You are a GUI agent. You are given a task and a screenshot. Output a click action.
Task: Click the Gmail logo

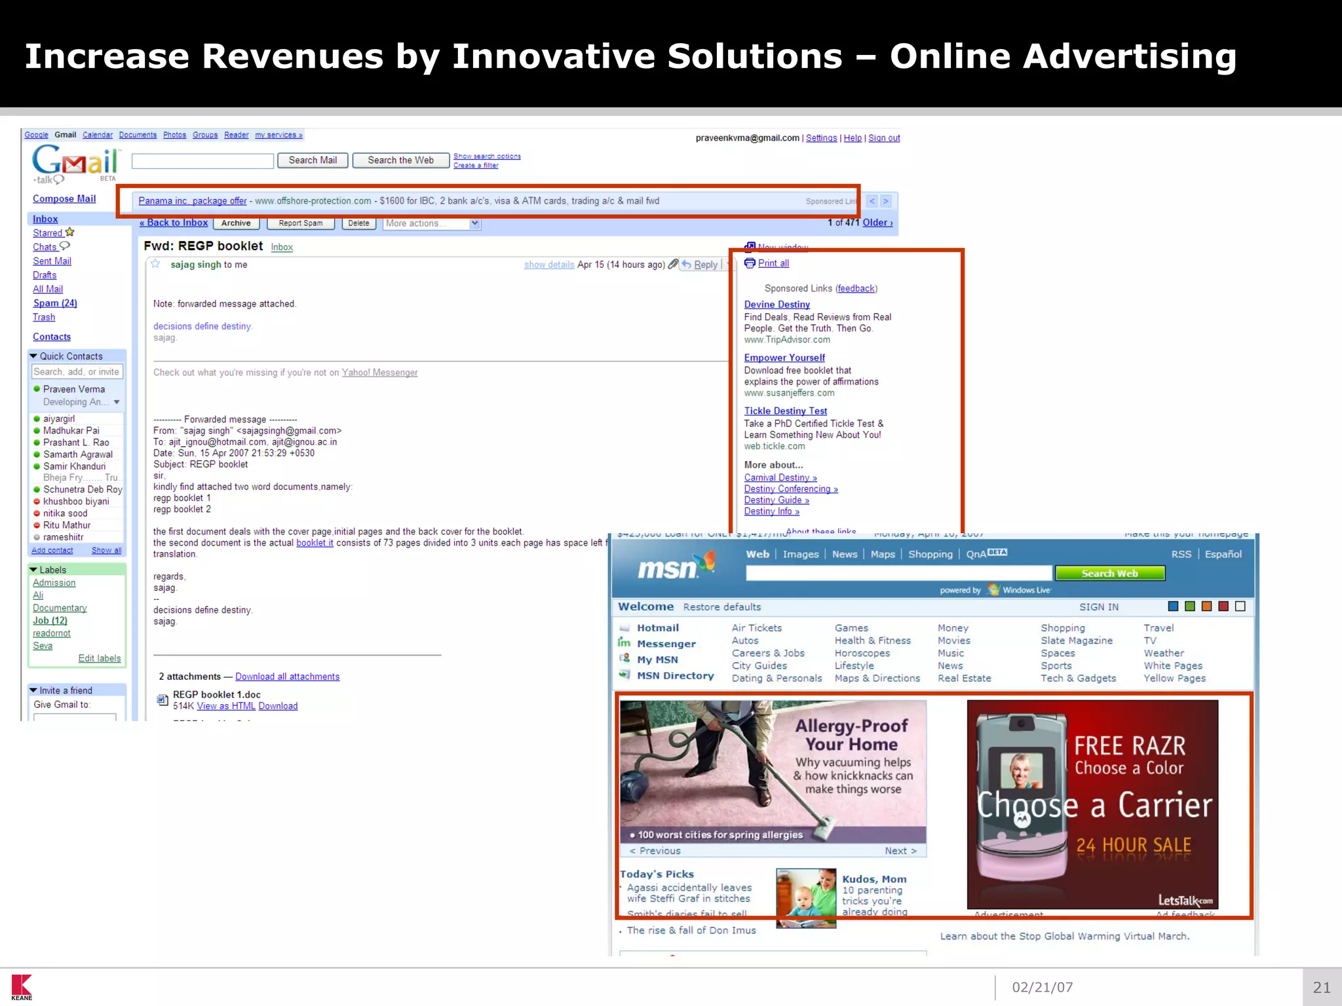pos(75,163)
